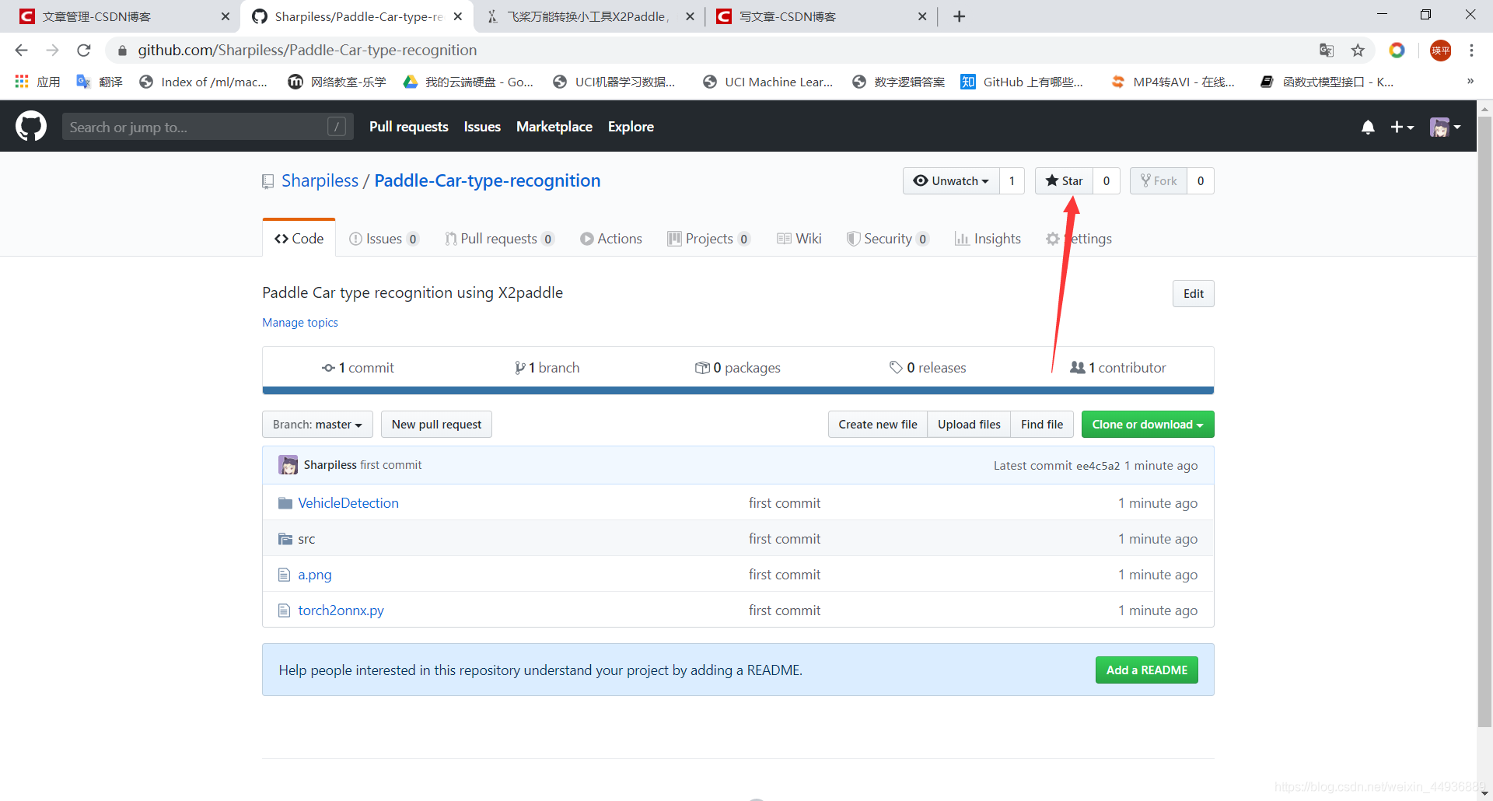
Task: Click the Settings gear tab
Action: click(1079, 239)
